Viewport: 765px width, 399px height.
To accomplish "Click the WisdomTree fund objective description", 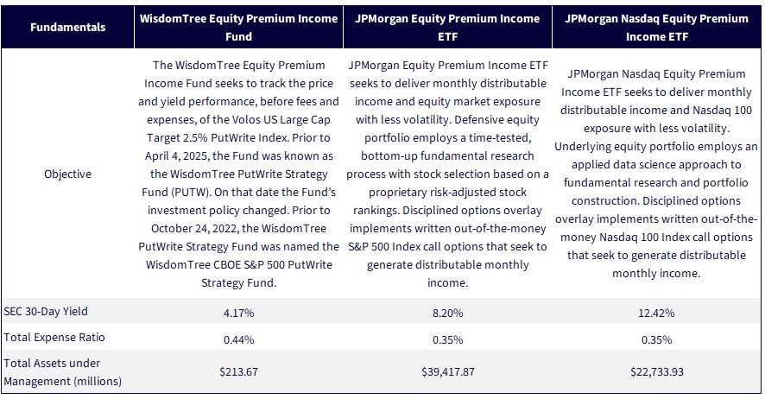I will click(238, 174).
